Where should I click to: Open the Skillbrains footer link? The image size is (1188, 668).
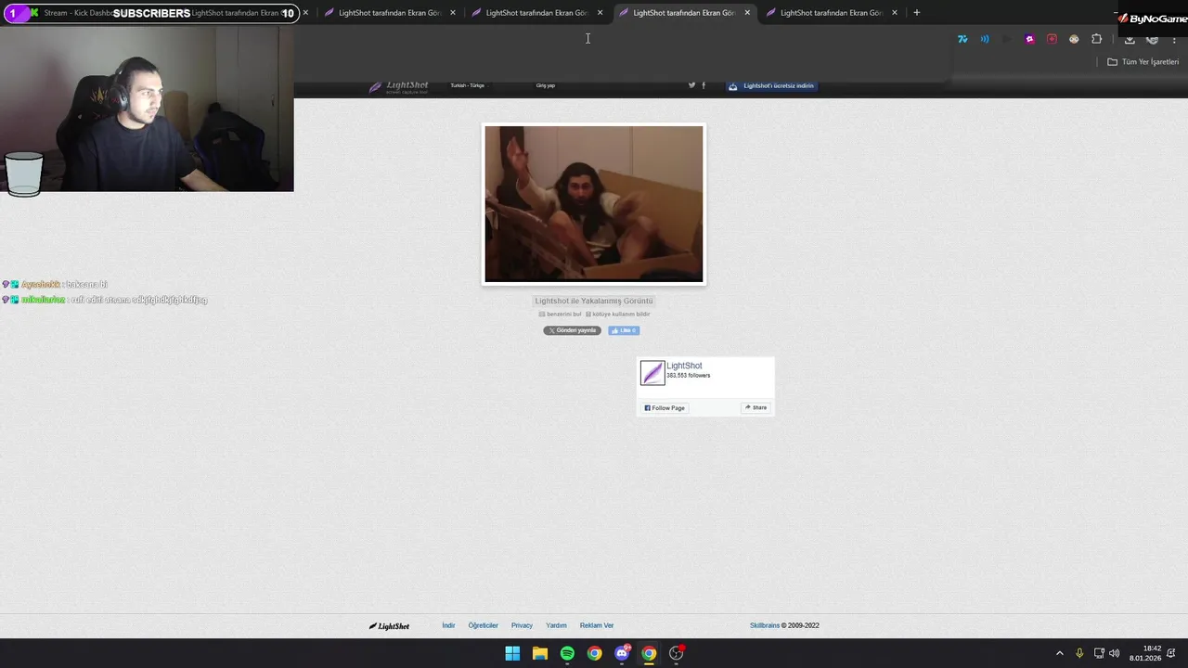coord(765,625)
